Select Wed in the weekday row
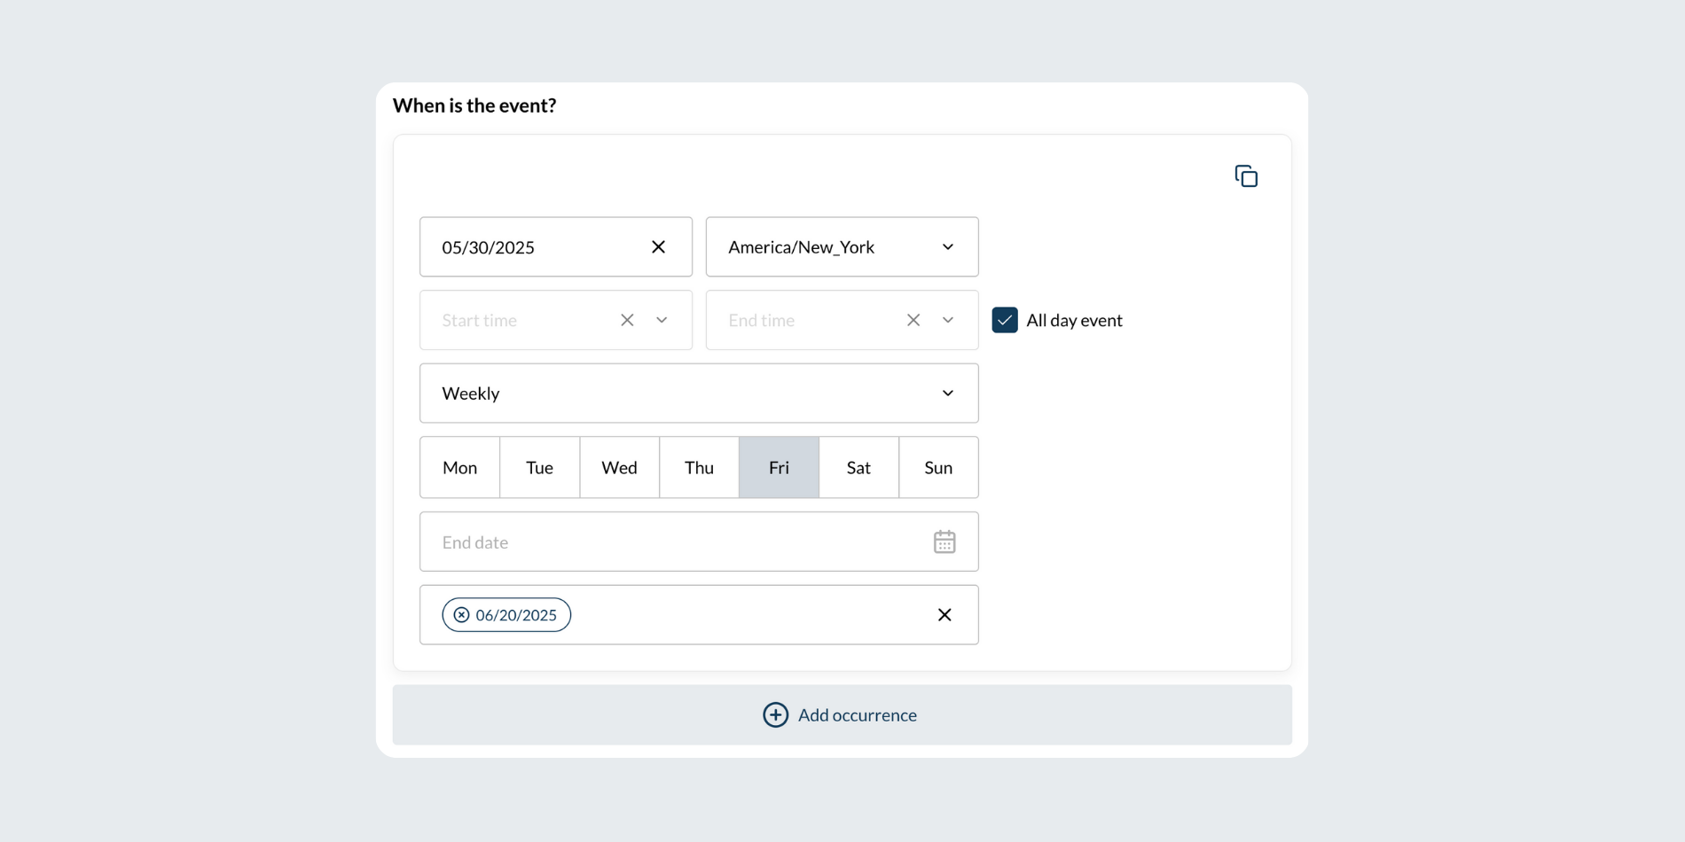1685x842 pixels. click(619, 467)
